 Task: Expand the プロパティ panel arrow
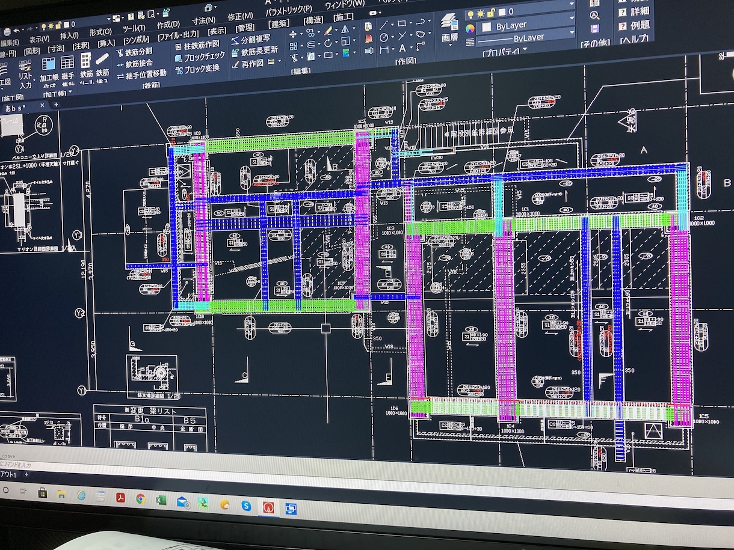coord(524,49)
